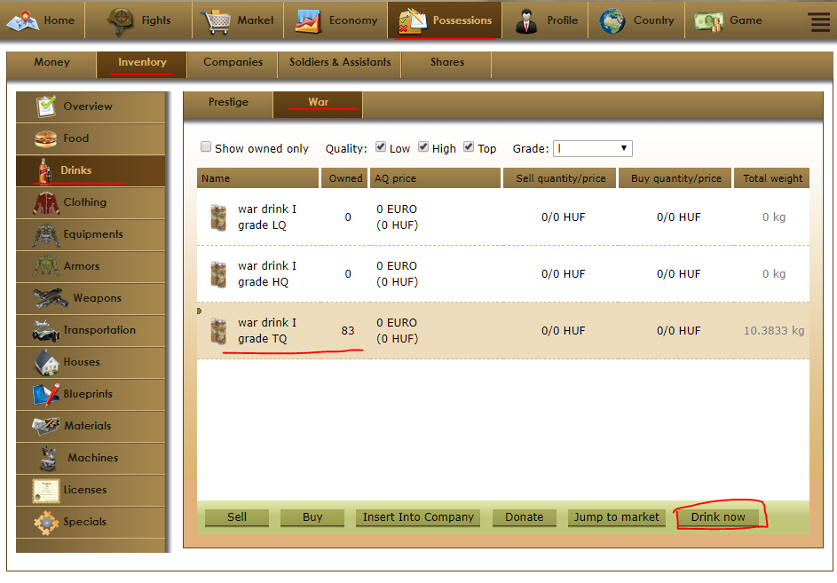Click the Profile businessman icon
The width and height of the screenshot is (837, 583).
point(527,21)
